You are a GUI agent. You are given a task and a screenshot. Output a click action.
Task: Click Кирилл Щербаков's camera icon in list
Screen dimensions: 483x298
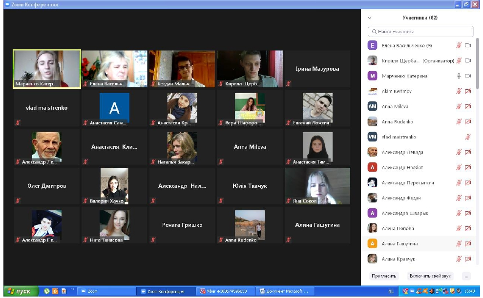(468, 61)
